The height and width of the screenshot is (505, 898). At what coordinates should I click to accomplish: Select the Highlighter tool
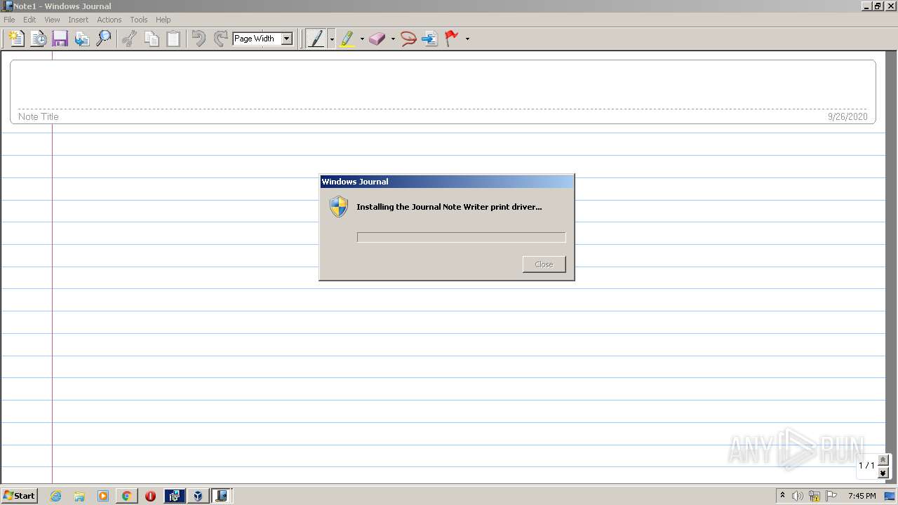point(347,39)
